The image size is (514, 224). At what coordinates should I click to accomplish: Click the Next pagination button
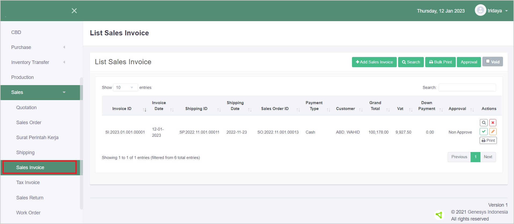tap(488, 157)
